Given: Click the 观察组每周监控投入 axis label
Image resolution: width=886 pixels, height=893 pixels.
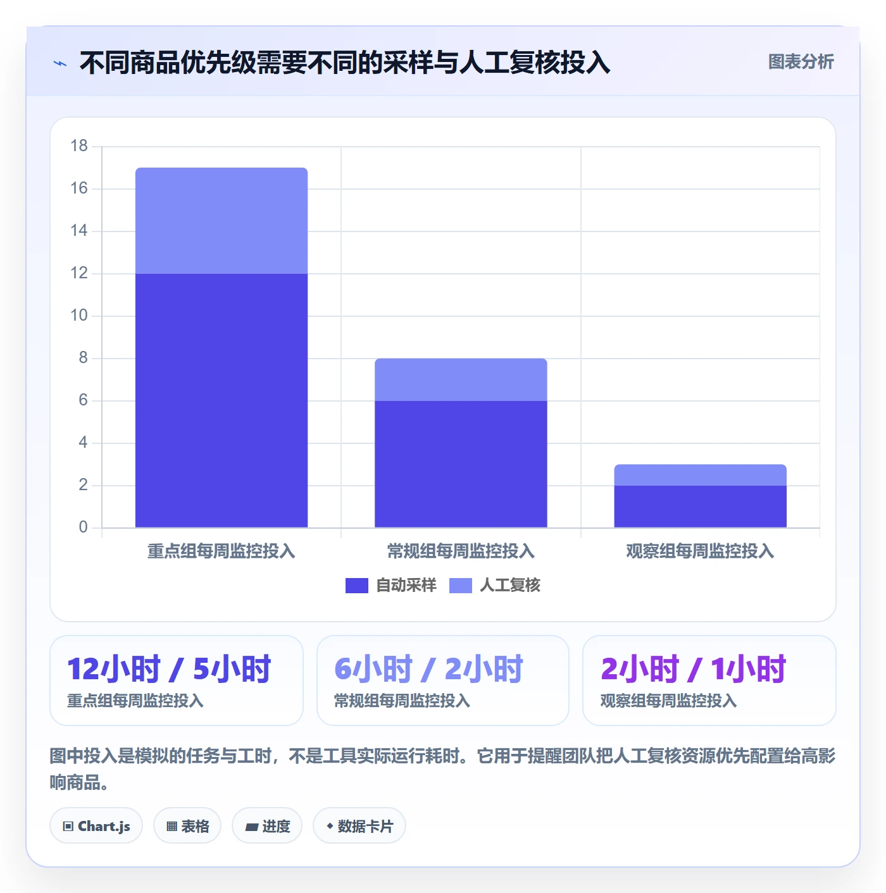Looking at the screenshot, I should click(x=700, y=551).
